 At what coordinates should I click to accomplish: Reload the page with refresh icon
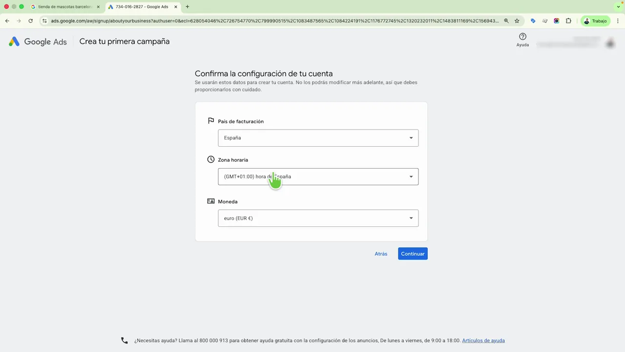pyautogui.click(x=30, y=21)
